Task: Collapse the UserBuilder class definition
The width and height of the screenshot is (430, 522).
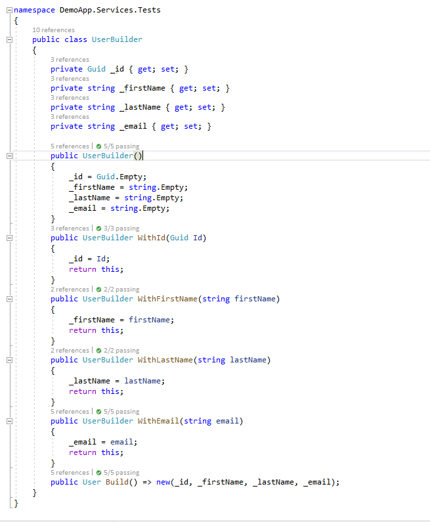Action: click(x=9, y=39)
